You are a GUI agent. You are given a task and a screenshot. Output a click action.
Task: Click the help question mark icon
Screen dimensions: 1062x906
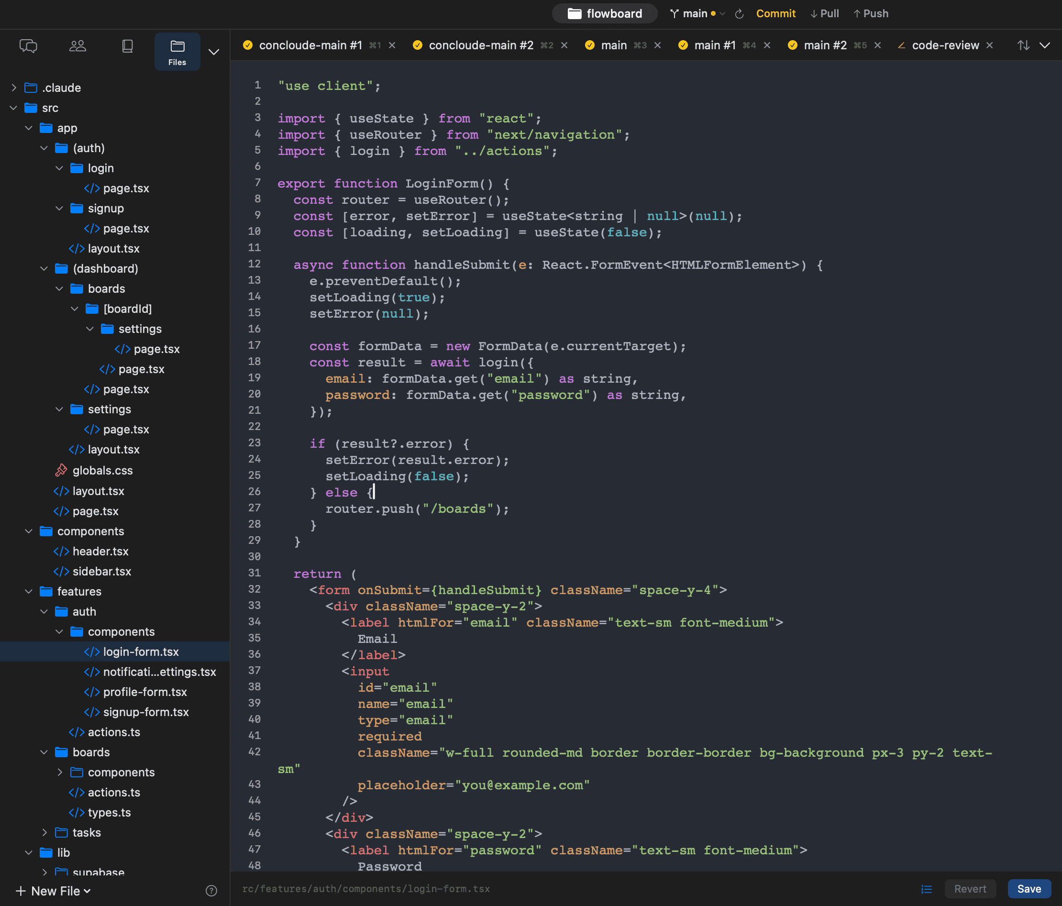pos(211,891)
